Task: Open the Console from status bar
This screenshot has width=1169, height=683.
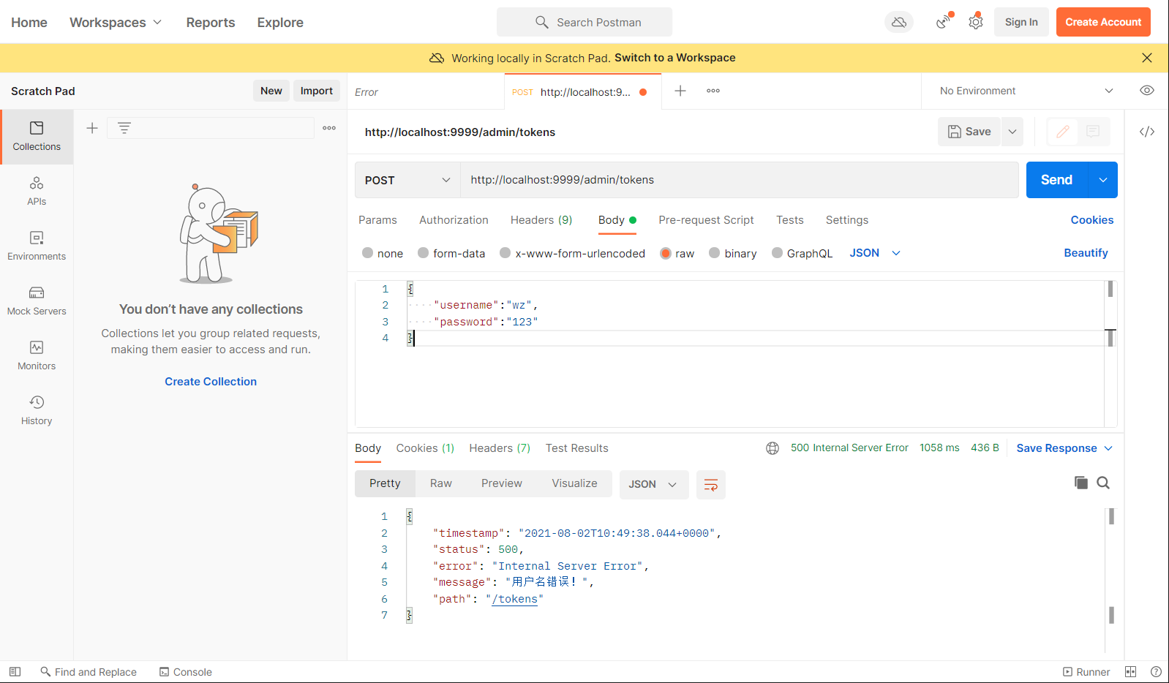Action: [186, 672]
